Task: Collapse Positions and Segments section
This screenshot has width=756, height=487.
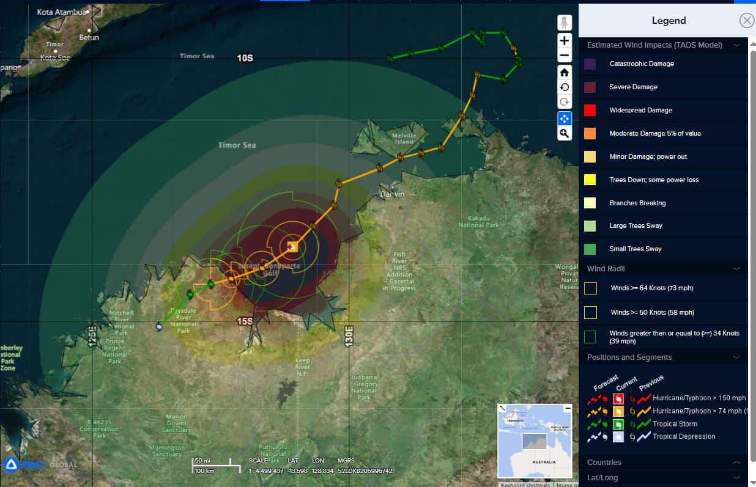Action: pos(736,357)
